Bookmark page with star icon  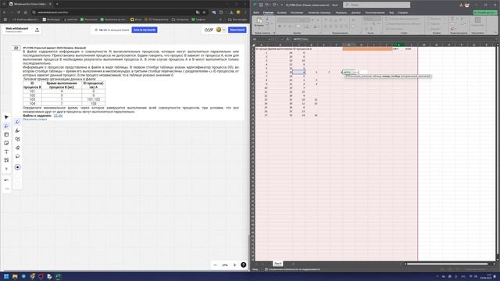click(204, 12)
